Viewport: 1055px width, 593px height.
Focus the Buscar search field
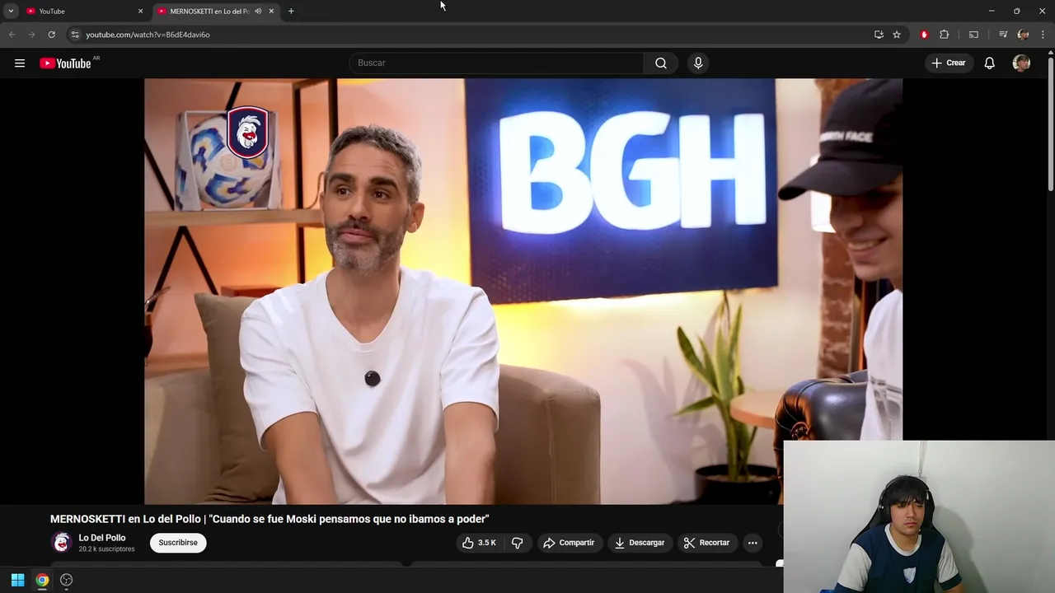click(x=497, y=63)
